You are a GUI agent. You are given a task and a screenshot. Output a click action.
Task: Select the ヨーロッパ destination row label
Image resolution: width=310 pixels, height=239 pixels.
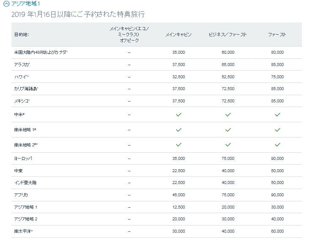click(x=23, y=158)
